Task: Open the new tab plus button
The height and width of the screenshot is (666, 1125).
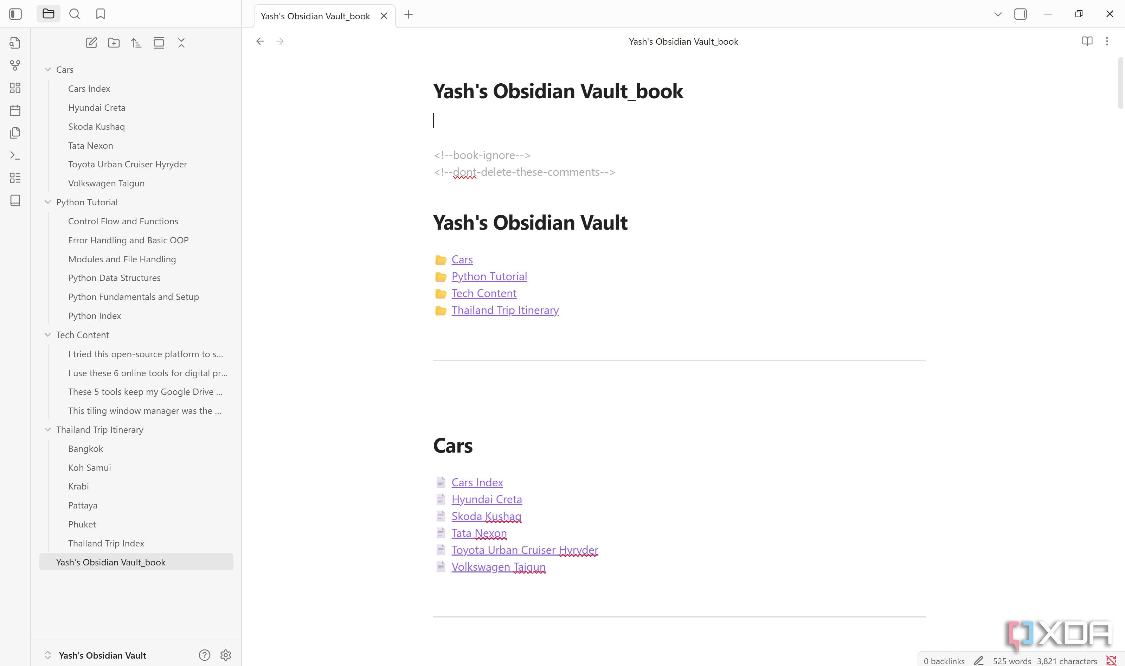Action: (408, 15)
